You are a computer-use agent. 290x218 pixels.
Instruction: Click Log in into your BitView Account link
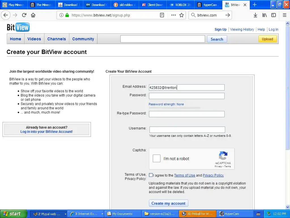click(47, 132)
